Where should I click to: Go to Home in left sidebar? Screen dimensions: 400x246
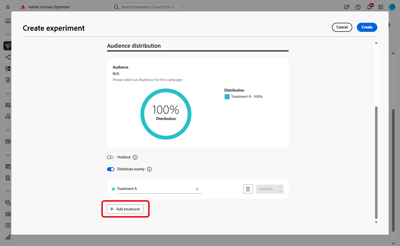pyautogui.click(x=8, y=21)
